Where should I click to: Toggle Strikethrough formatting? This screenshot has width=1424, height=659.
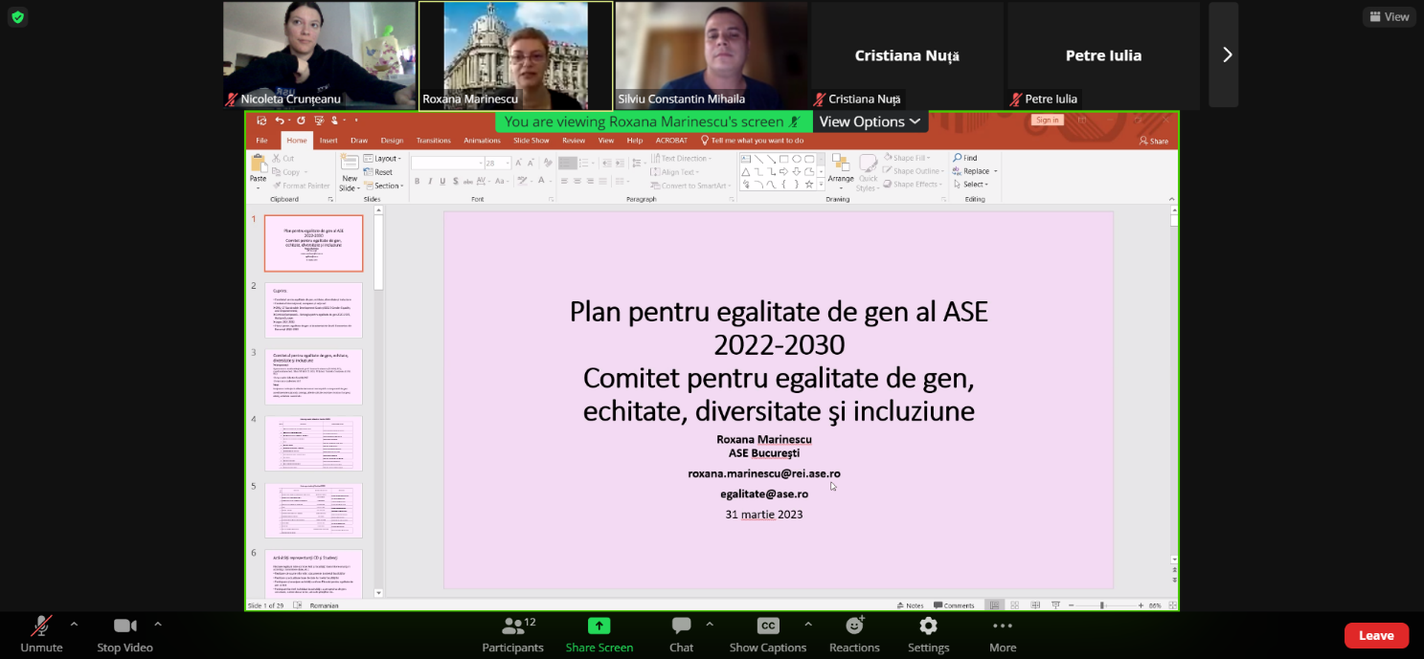(x=467, y=181)
